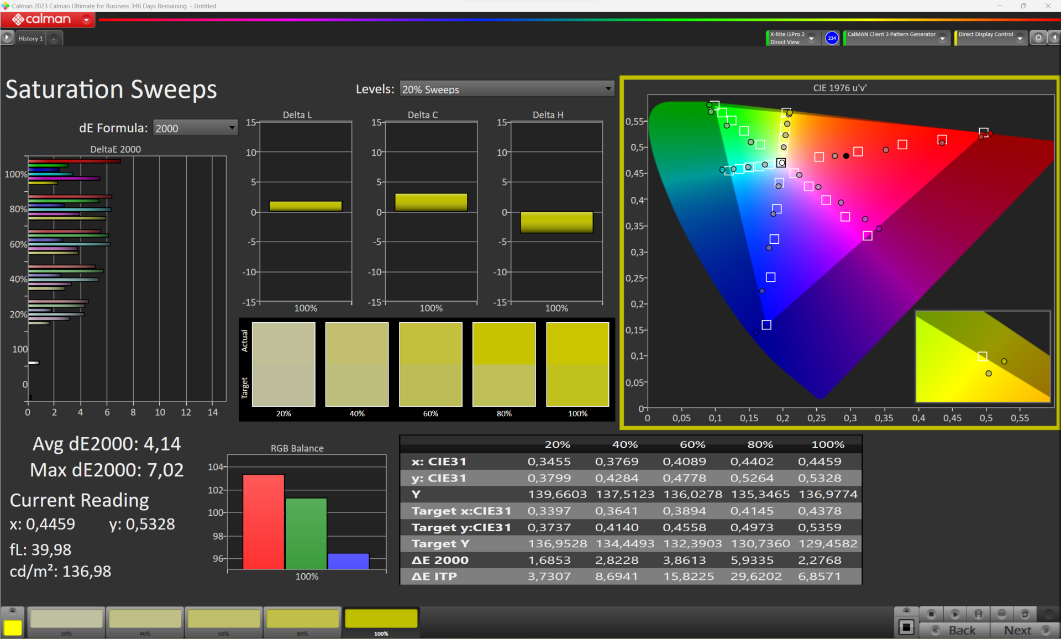Click the large black square pattern icon
The image size is (1061, 639).
click(906, 627)
